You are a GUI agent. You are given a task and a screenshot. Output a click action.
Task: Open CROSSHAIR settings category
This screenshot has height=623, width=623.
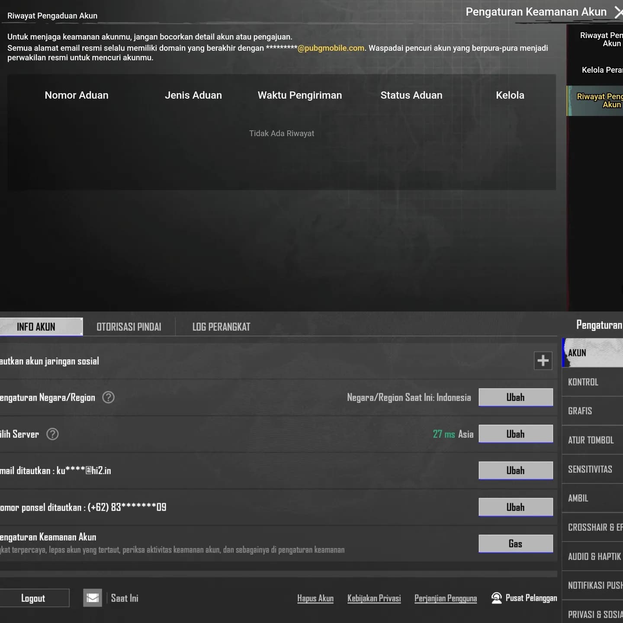pos(592,527)
